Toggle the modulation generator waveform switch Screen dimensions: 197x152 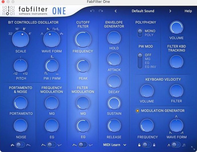176,145
